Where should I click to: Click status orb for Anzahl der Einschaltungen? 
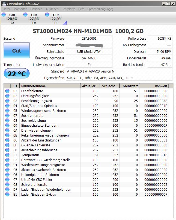pyautogui.click(x=7, y=140)
